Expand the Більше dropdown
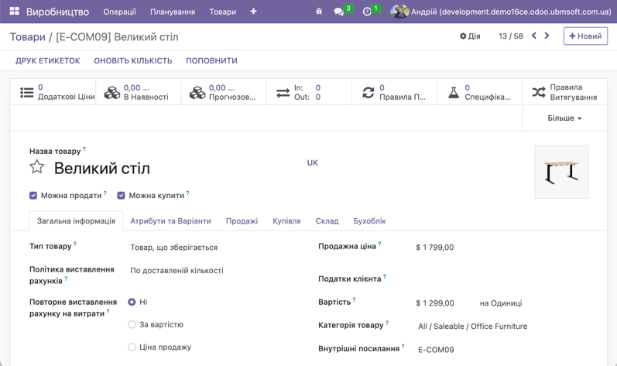Screen dimensions: 617x366 point(564,118)
